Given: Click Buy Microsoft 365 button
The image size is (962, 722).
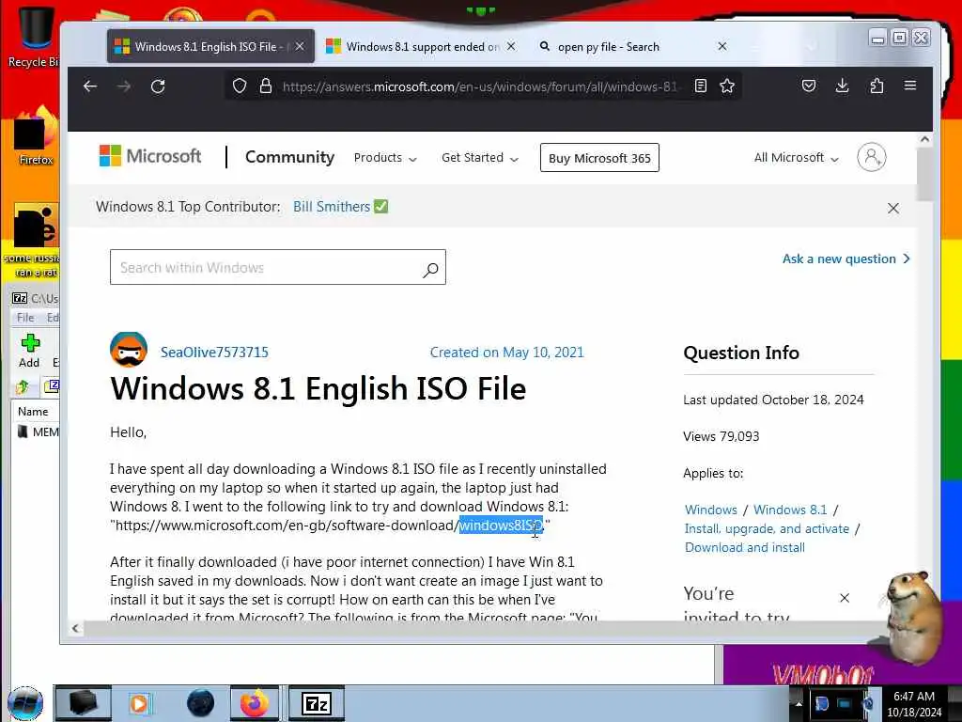Looking at the screenshot, I should pos(599,158).
